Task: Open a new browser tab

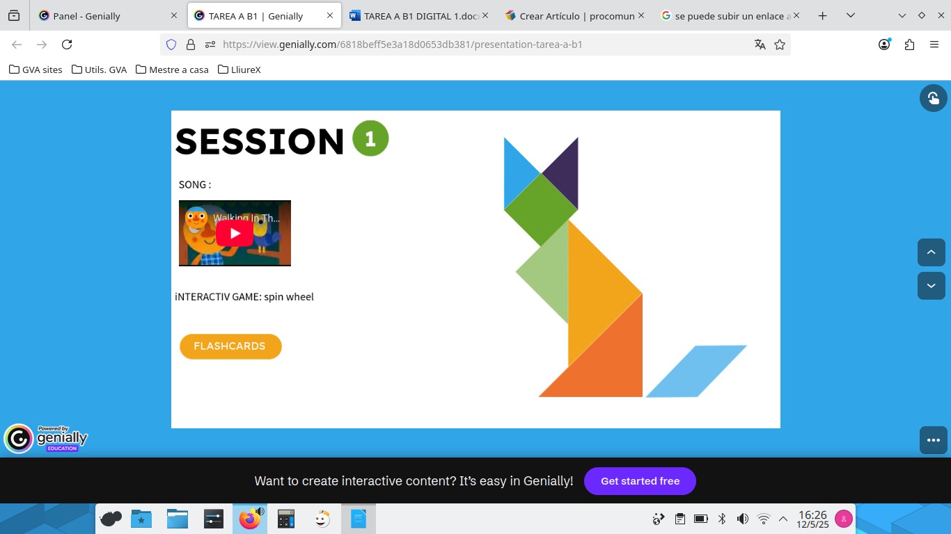Action: pyautogui.click(x=822, y=16)
